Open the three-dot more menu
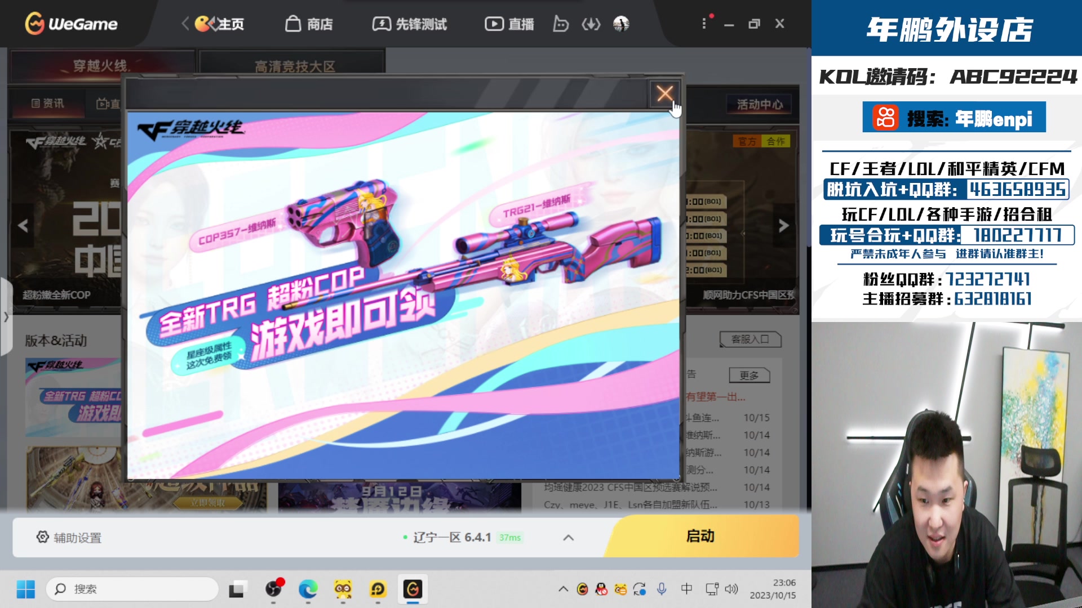Viewport: 1082px width, 608px height. (x=704, y=24)
